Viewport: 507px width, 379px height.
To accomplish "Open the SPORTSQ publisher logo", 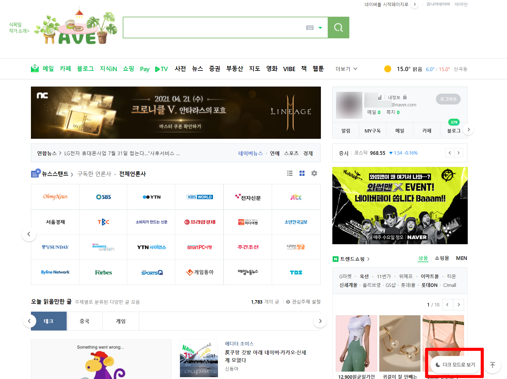I will [x=151, y=272].
